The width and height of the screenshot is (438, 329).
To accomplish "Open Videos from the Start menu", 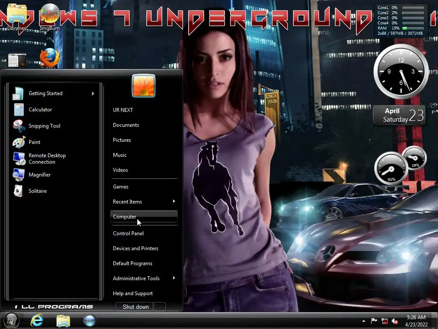I will [x=144, y=170].
